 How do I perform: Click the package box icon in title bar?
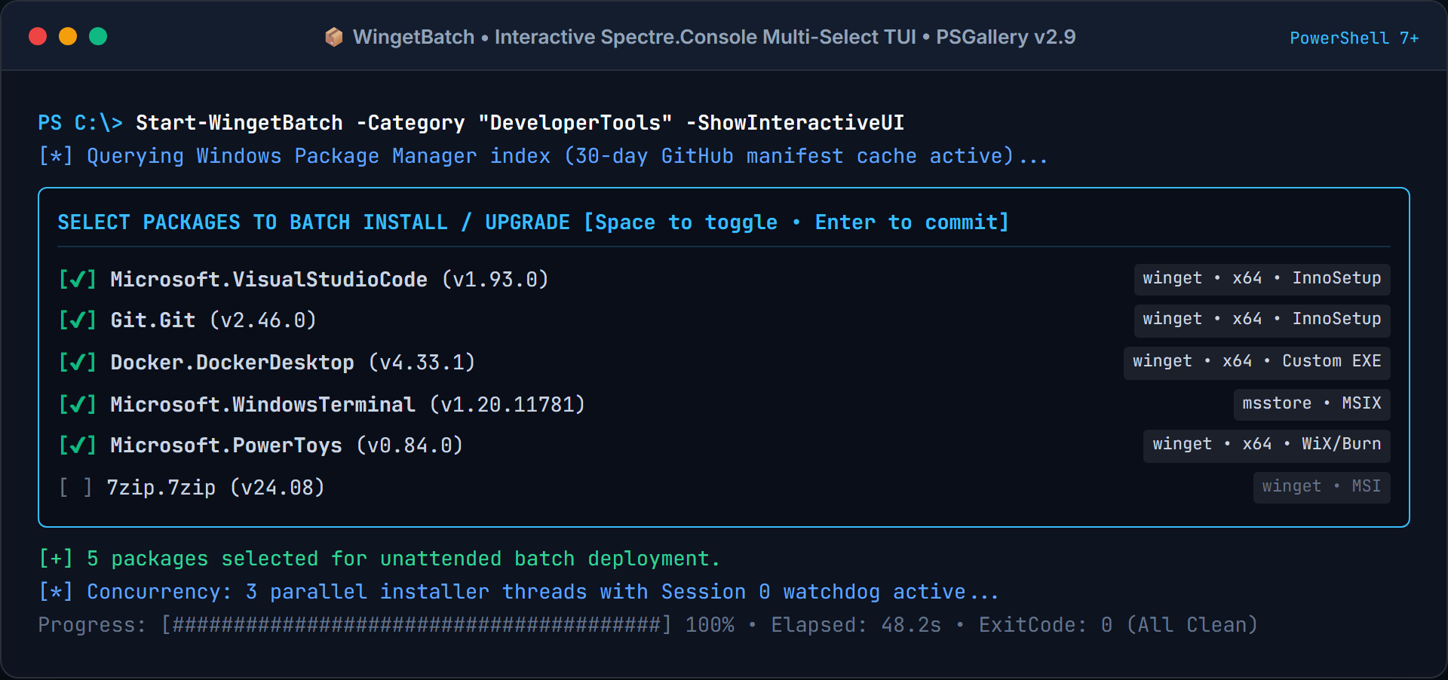pyautogui.click(x=334, y=37)
